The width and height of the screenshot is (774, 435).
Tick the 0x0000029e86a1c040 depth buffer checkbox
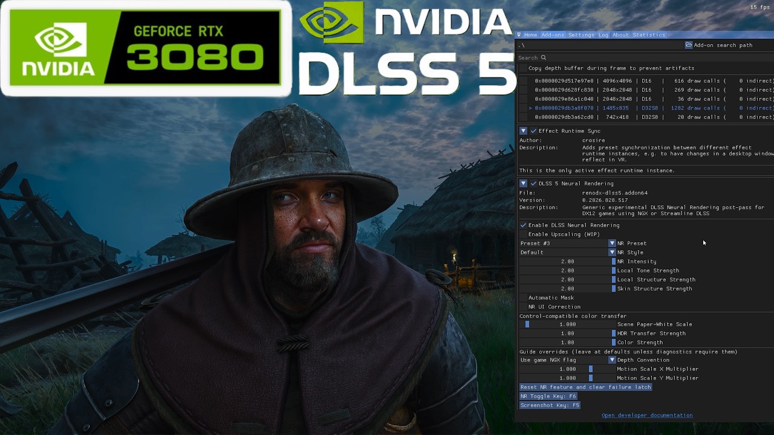coord(524,99)
